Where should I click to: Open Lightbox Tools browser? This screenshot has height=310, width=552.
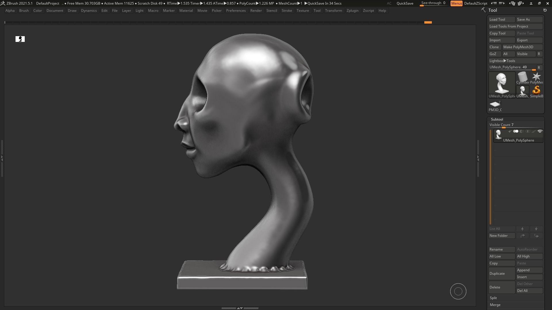(515, 61)
